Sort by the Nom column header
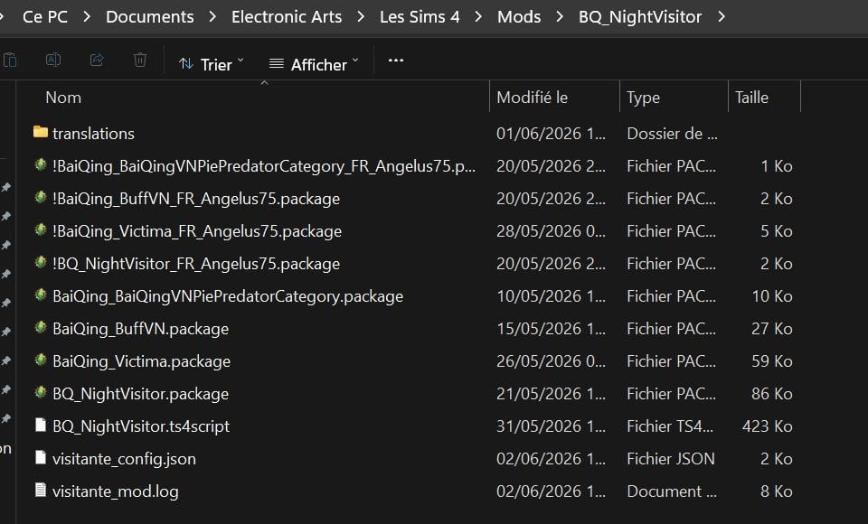The width and height of the screenshot is (868, 524). [63, 98]
